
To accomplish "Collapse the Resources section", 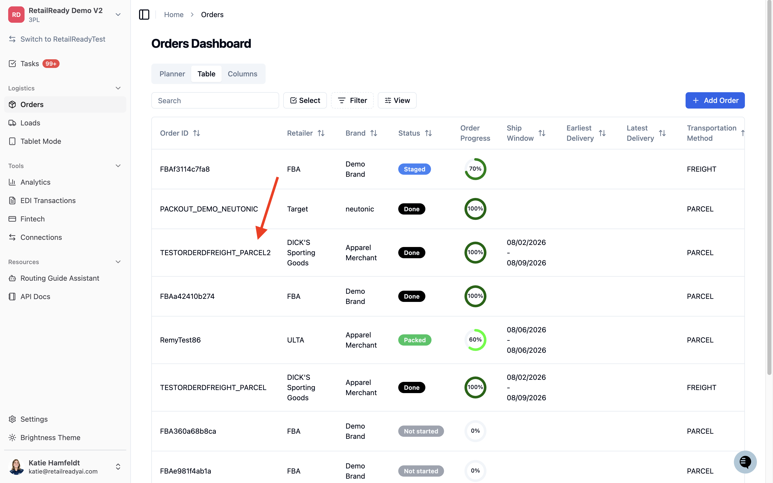I will tap(118, 262).
